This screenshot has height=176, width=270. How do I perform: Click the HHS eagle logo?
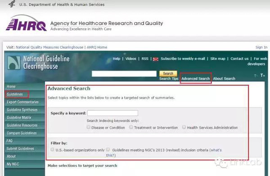pyautogui.click(x=12, y=4)
